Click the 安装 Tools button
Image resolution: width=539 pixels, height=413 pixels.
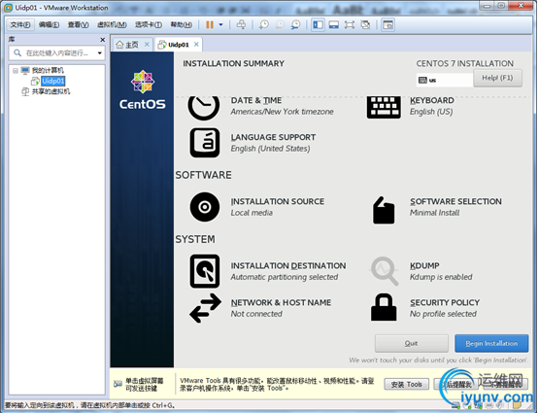(x=406, y=384)
